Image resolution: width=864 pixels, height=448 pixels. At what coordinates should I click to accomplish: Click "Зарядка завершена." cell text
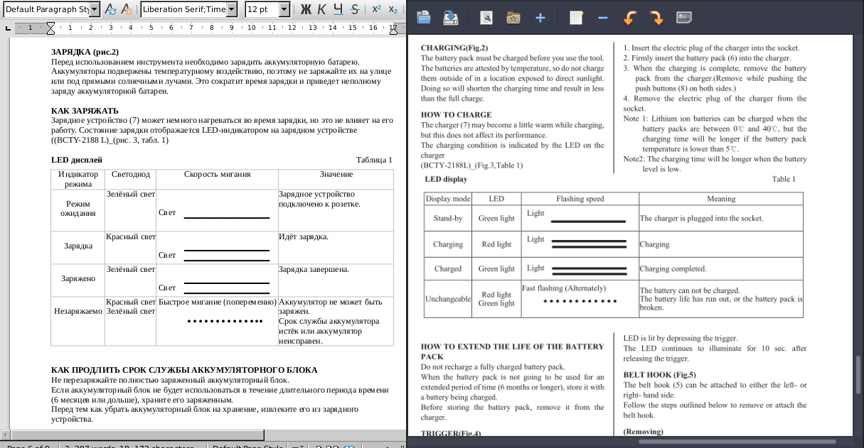tap(314, 269)
